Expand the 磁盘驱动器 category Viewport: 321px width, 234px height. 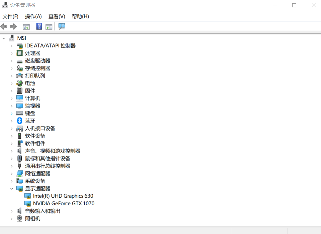(11, 60)
